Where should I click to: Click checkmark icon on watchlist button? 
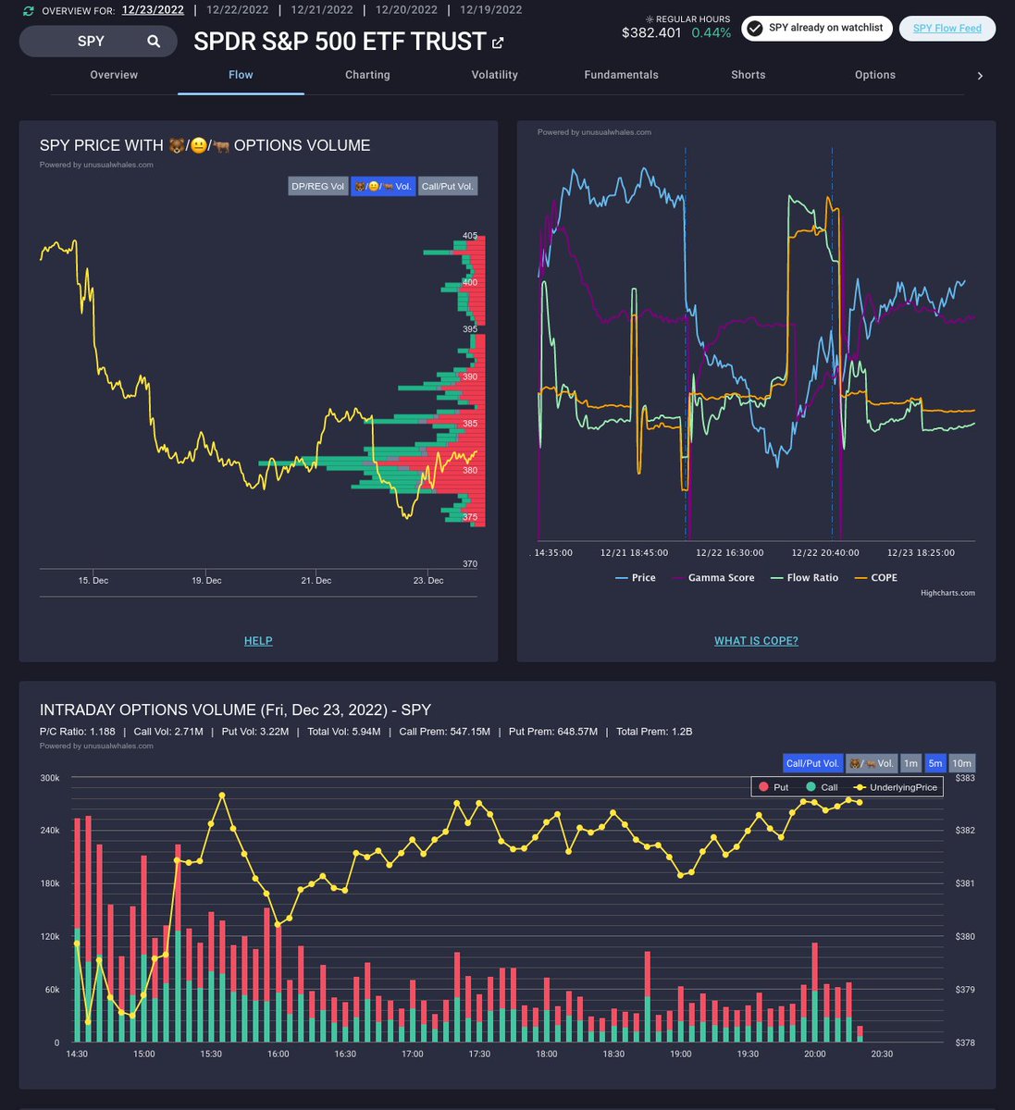pos(754,28)
